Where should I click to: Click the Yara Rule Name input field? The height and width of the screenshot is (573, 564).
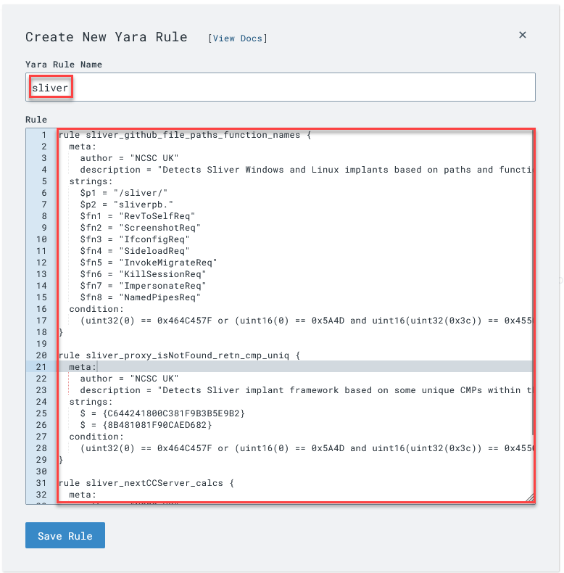coord(280,87)
